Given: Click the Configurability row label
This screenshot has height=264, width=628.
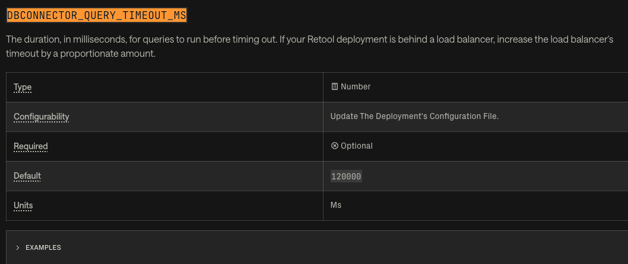Looking at the screenshot, I should pyautogui.click(x=42, y=117).
